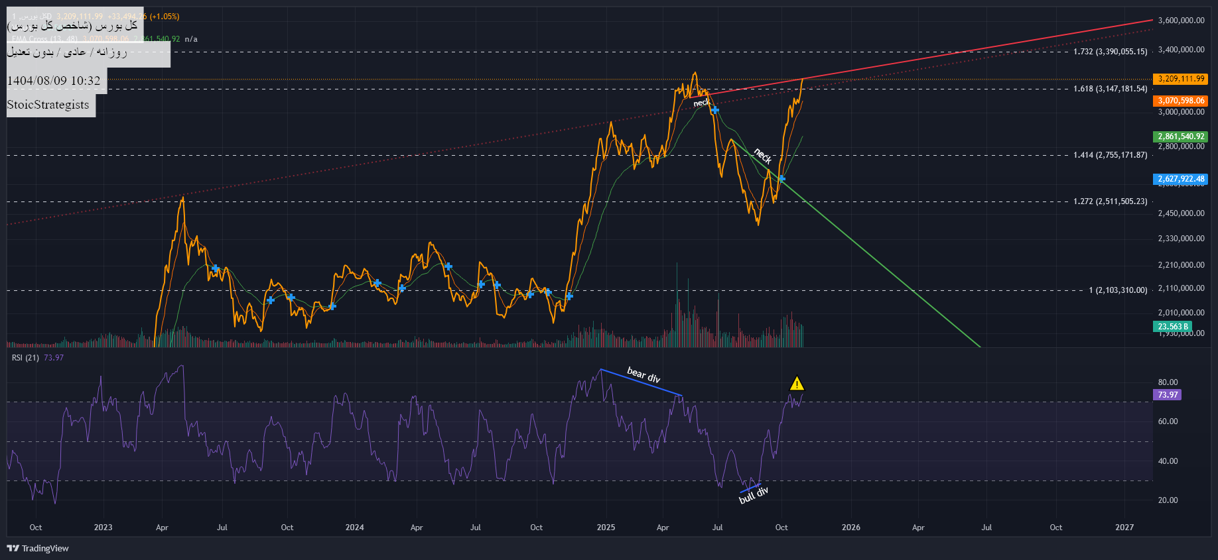
Task: Click first blue cross after the 2023 peak
Action: tap(216, 268)
